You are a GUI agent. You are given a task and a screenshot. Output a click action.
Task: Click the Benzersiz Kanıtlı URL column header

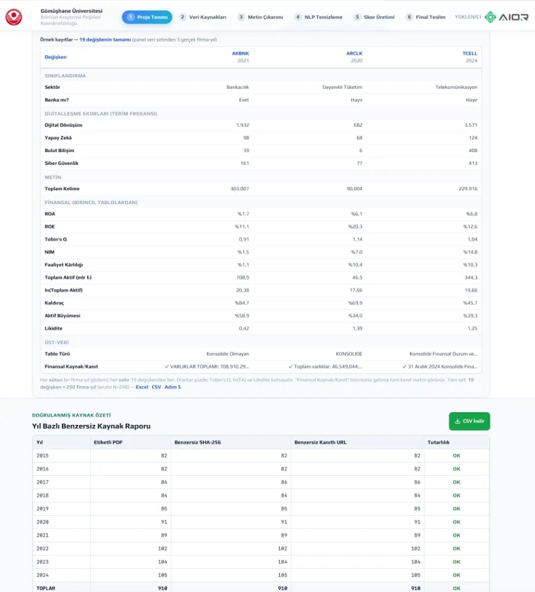point(320,442)
